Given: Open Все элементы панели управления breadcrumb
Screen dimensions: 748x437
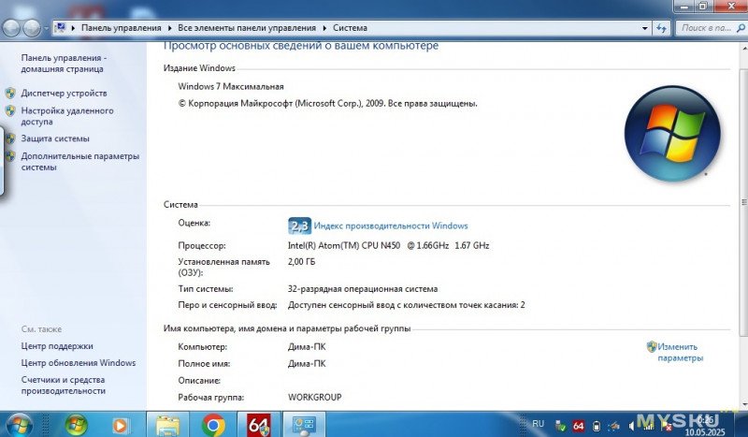Looking at the screenshot, I should pyautogui.click(x=247, y=28).
